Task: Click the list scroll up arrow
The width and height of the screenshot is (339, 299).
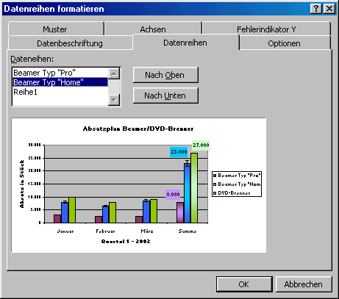Action: (114, 73)
